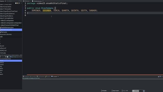
Task: Select video19.graficoDeArea package
Action: (x=7, y=14)
